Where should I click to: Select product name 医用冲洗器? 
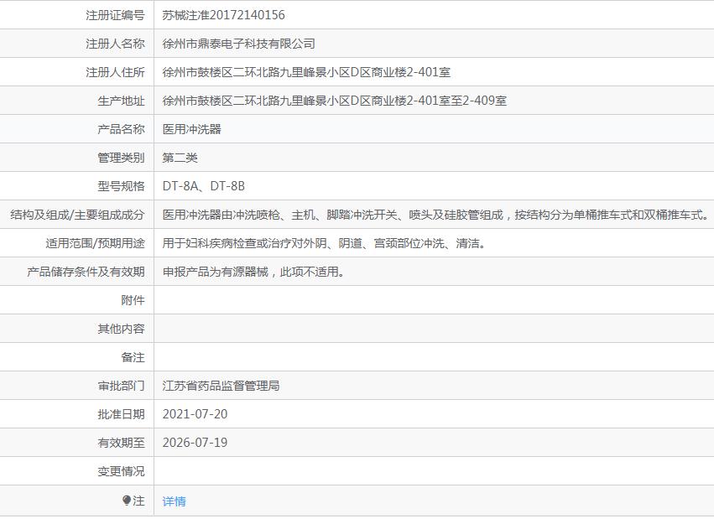pyautogui.click(x=191, y=129)
